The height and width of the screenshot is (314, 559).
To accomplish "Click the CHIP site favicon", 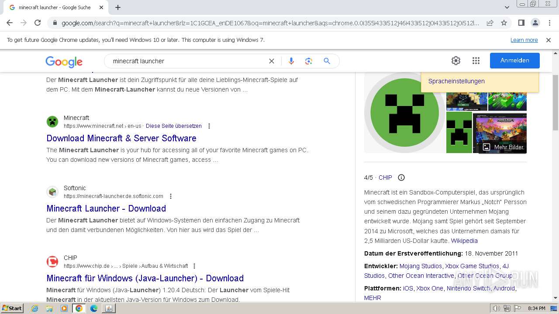I will 52,262.
